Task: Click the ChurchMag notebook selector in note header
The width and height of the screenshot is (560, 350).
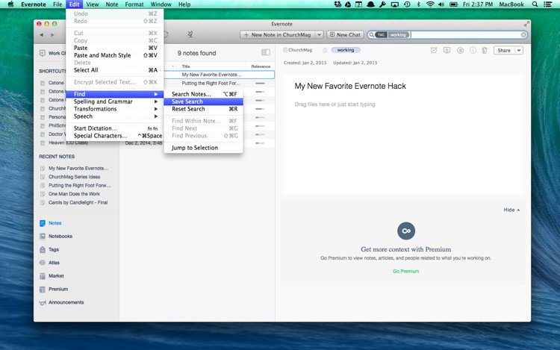Action: click(x=297, y=50)
